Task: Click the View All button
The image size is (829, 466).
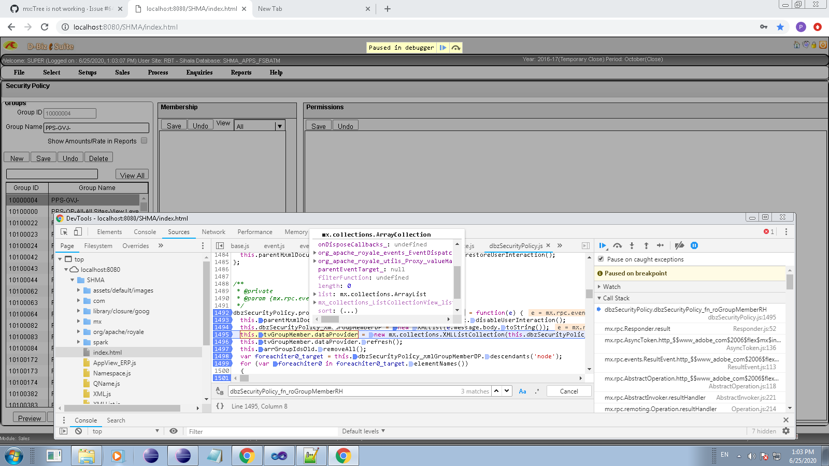Action: click(x=132, y=175)
